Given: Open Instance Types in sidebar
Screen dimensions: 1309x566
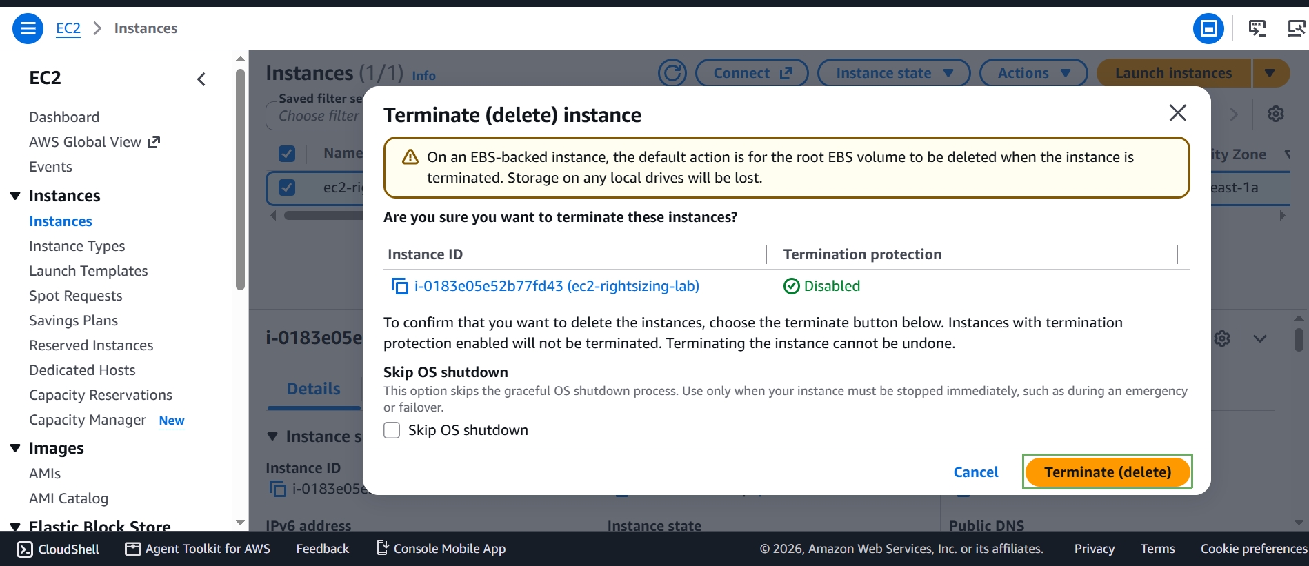Looking at the screenshot, I should (77, 246).
